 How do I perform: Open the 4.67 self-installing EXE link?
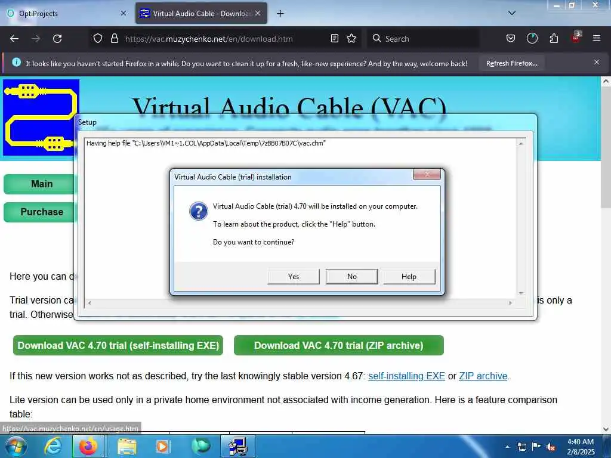pyautogui.click(x=406, y=376)
